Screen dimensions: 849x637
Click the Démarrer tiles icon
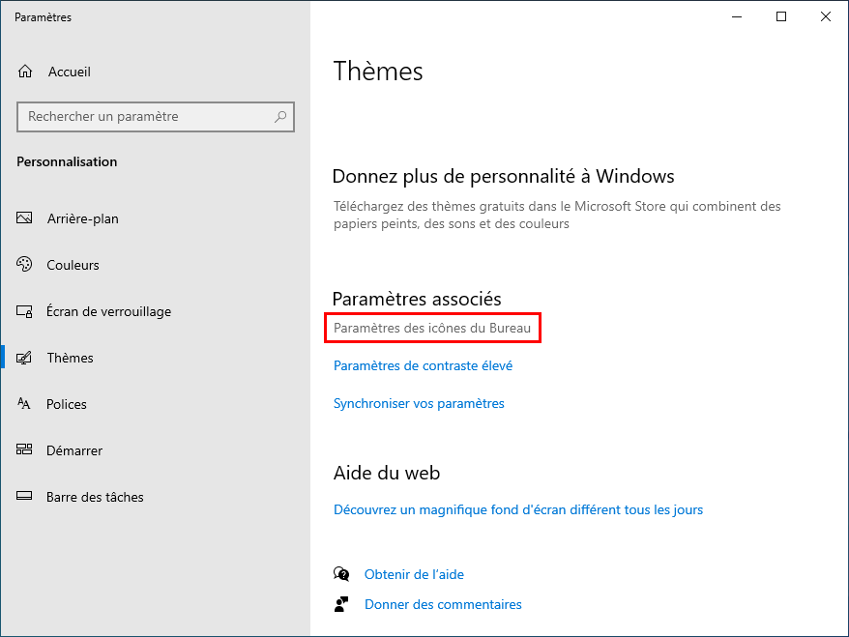pos(24,449)
